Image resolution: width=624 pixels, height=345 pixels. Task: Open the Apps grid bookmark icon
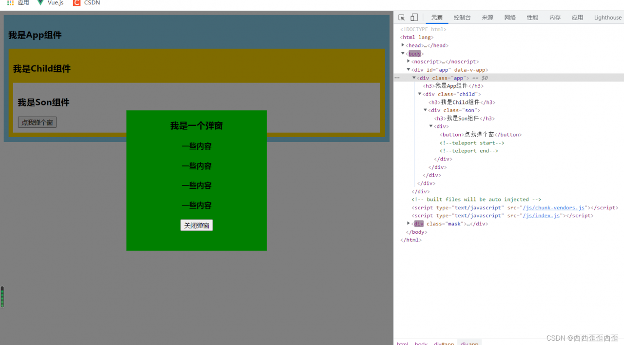[10, 3]
